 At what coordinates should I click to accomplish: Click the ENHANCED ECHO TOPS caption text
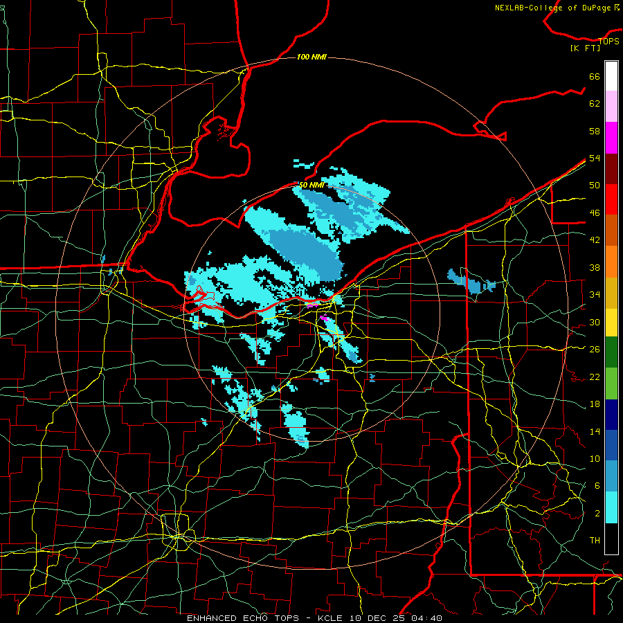point(243,618)
